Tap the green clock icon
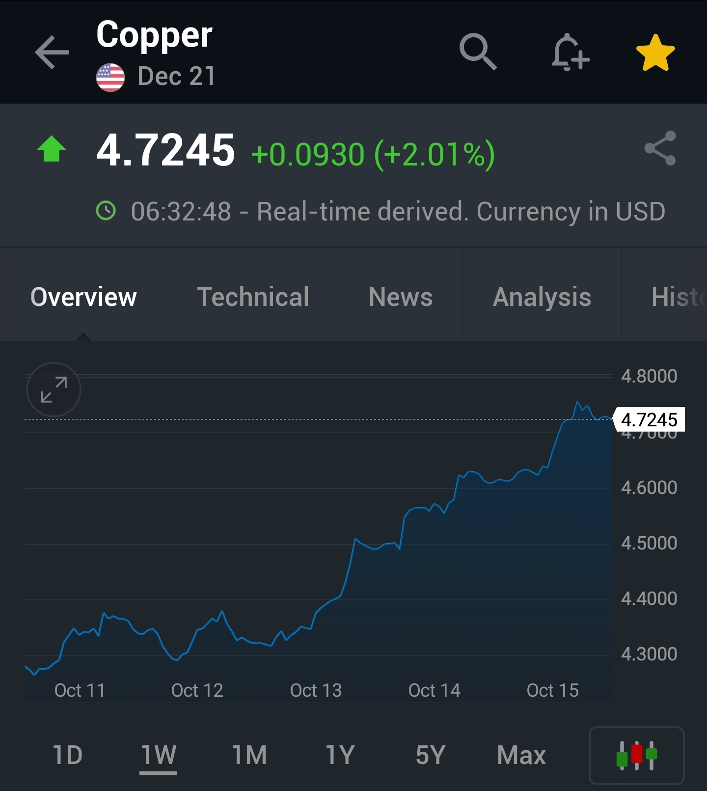This screenshot has height=791, width=707. point(106,211)
